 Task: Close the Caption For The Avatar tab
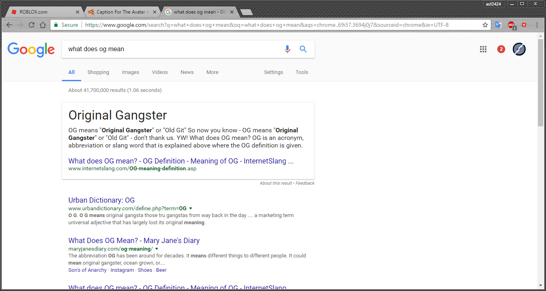[155, 12]
